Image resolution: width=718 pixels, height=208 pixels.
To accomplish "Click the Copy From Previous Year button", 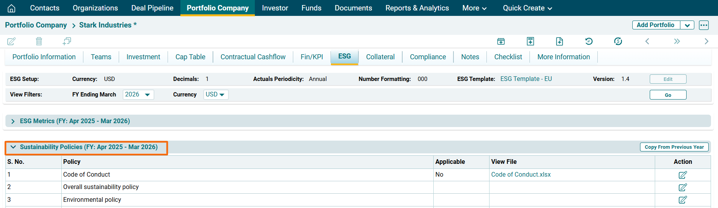I will pyautogui.click(x=674, y=147).
